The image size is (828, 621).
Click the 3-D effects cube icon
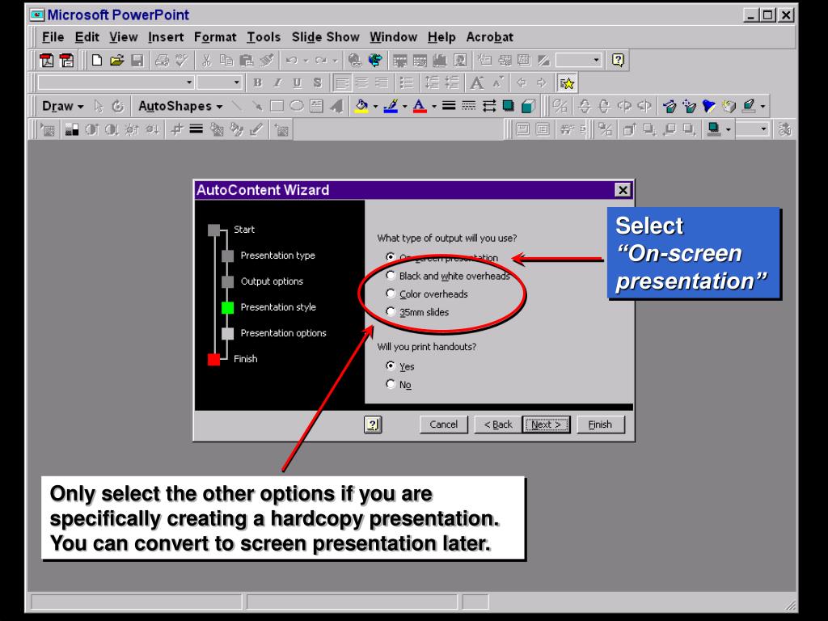pyautogui.click(x=528, y=106)
